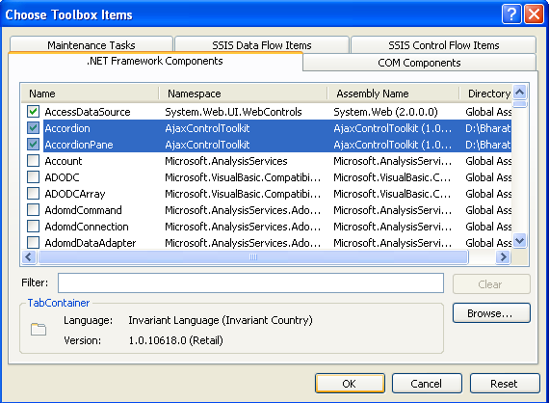This screenshot has width=549, height=403.
Task: Switch to the COM Components tab
Action: pos(419,63)
